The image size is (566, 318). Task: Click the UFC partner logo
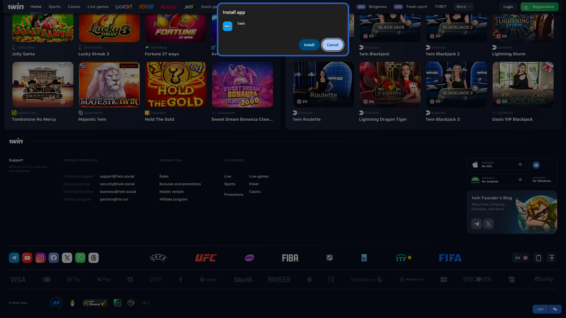click(206, 258)
